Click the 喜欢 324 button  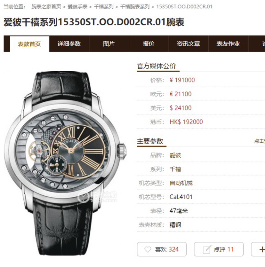[162, 249]
